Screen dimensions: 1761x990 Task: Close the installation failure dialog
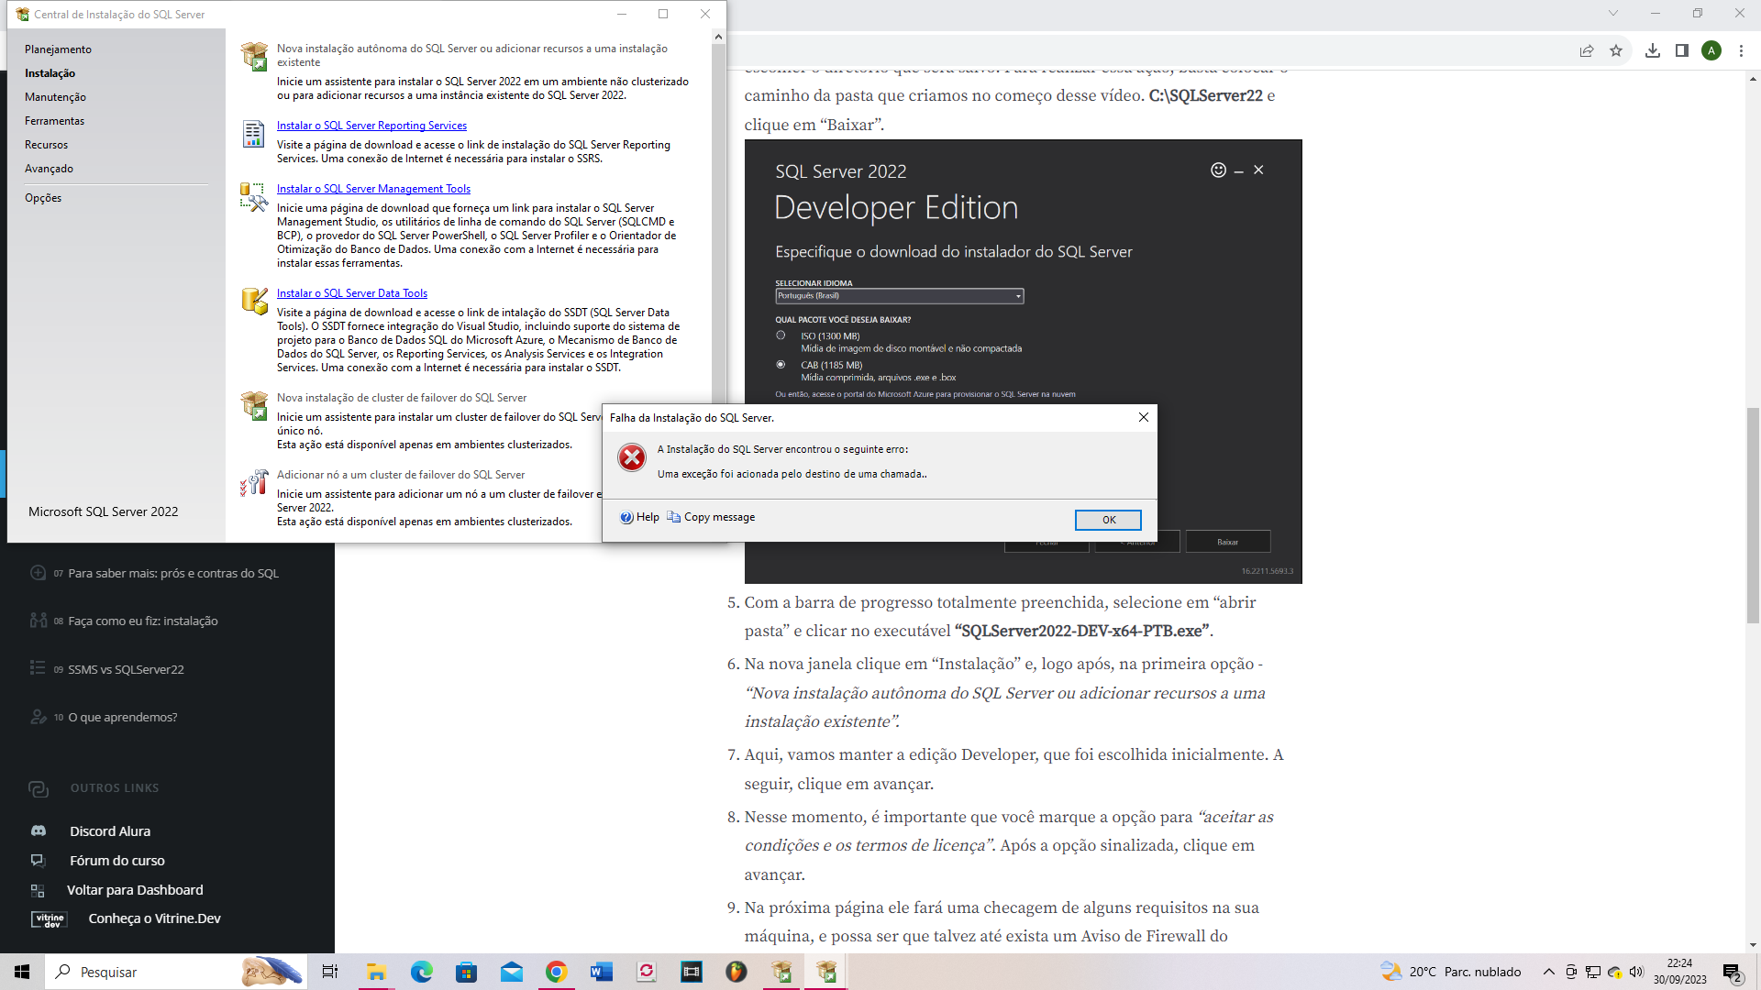pos(1143,417)
